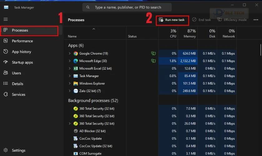This screenshot has width=262, height=156.
Task: Click the Task Manager icon in Apps list
Action: click(x=76, y=76)
